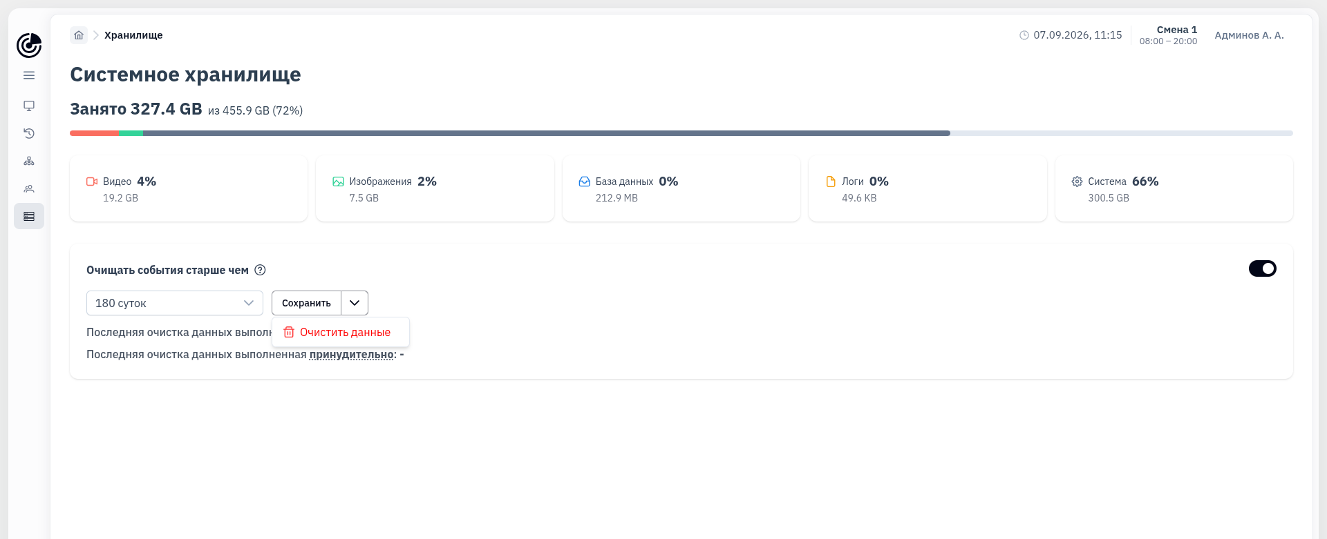Screen dimensions: 1327x539
Task: Click the Сохранить button
Action: [306, 303]
